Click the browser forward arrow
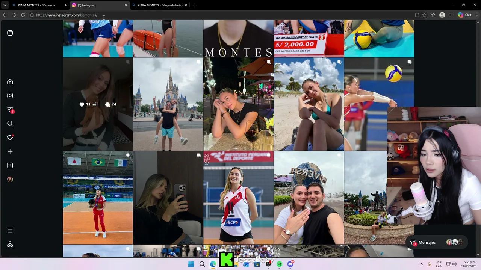481x270 pixels. [14, 15]
